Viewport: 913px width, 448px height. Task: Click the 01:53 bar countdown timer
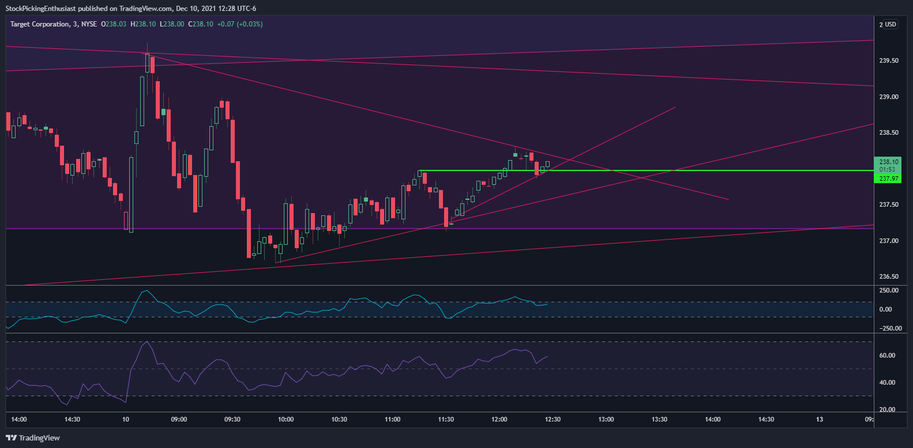[x=888, y=169]
